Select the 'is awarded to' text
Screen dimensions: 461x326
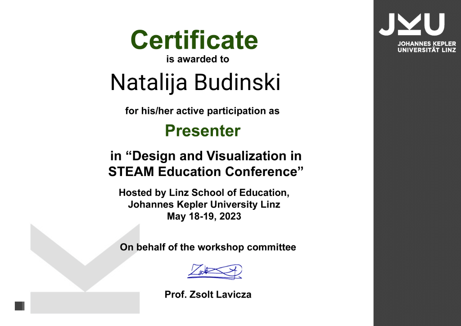198,59
